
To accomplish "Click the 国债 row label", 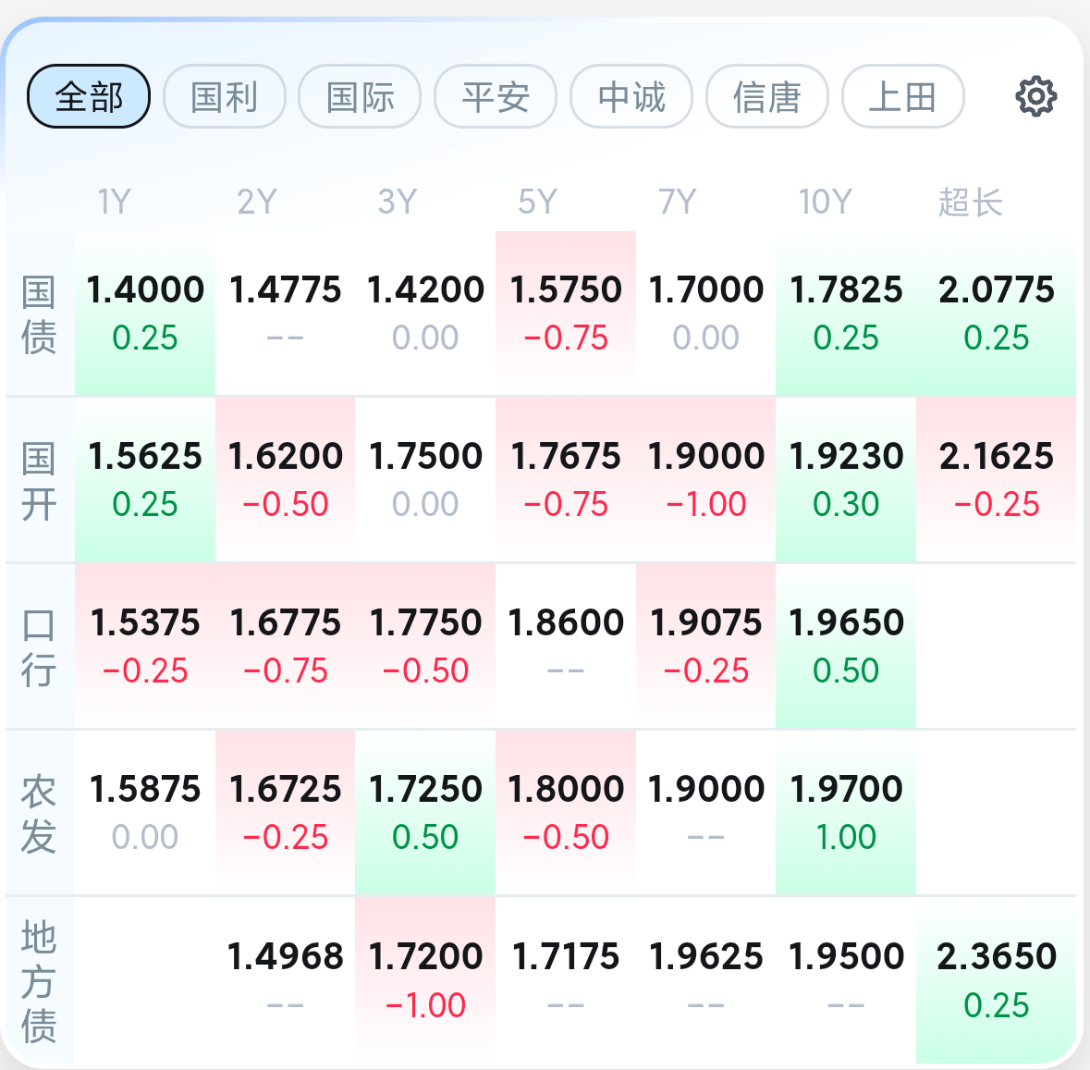I will (39, 314).
